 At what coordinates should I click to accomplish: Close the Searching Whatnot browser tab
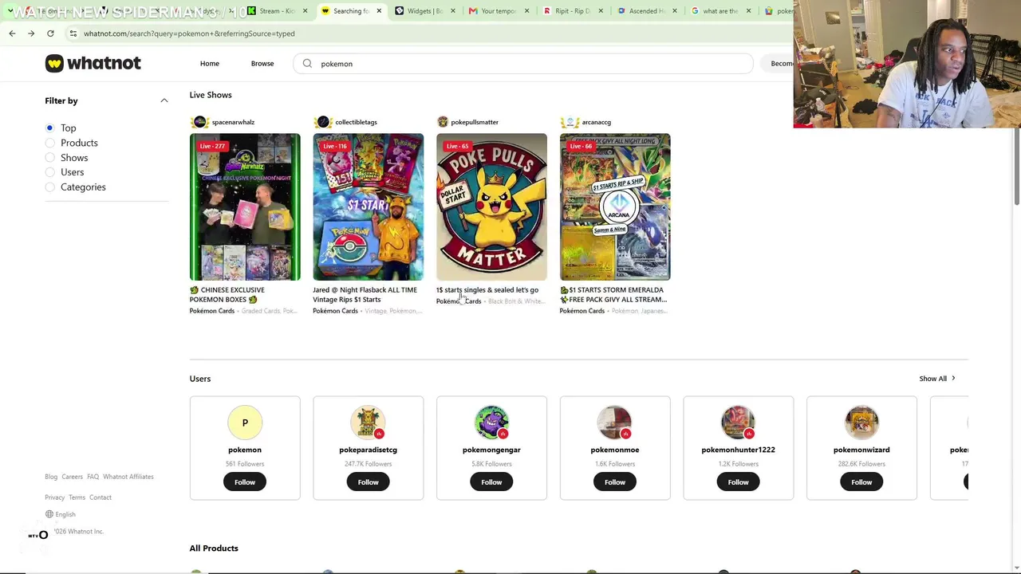coord(379,11)
